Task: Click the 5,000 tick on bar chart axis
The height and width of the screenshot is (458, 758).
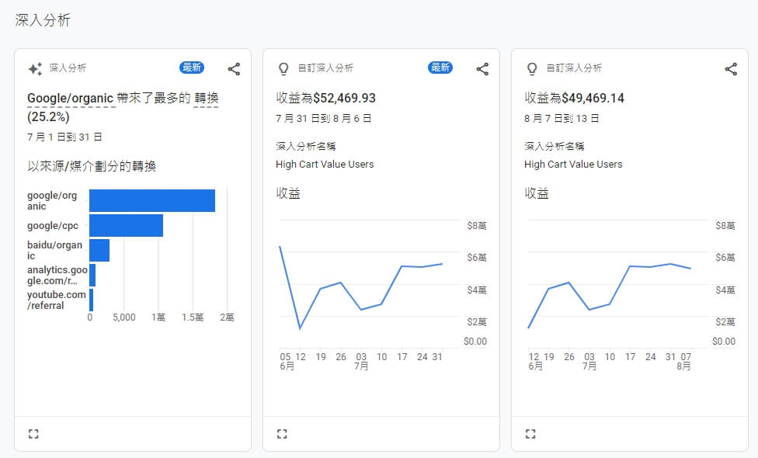Action: click(124, 317)
